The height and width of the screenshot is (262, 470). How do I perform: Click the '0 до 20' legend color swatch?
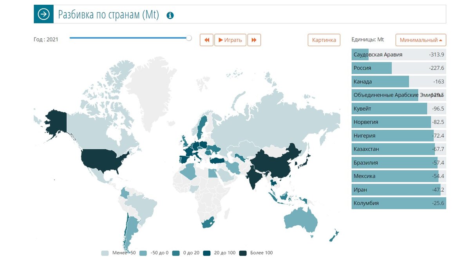pyautogui.click(x=177, y=253)
